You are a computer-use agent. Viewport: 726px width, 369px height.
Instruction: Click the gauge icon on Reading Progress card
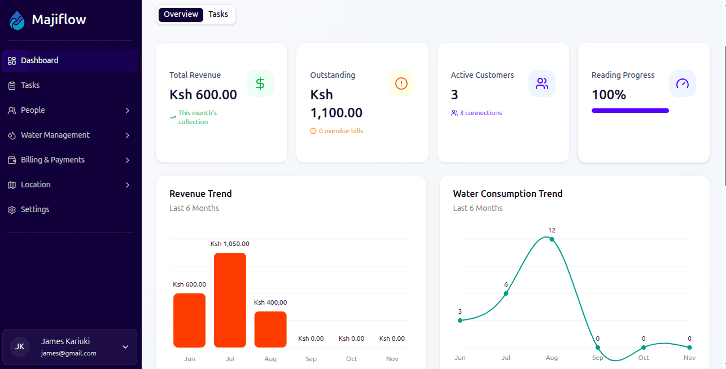683,83
